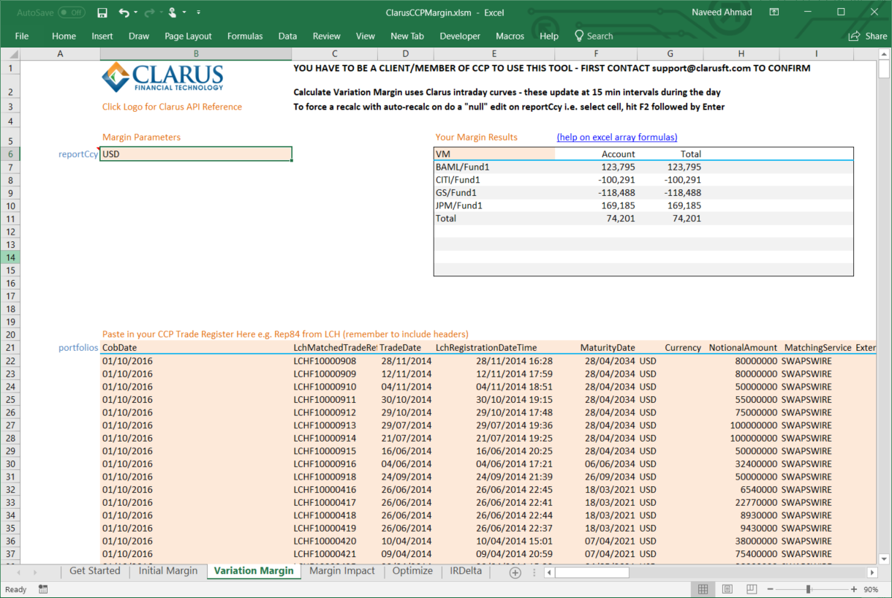Click the LCHF10000908 trade reference cell
The width and height of the screenshot is (892, 598).
(x=334, y=361)
